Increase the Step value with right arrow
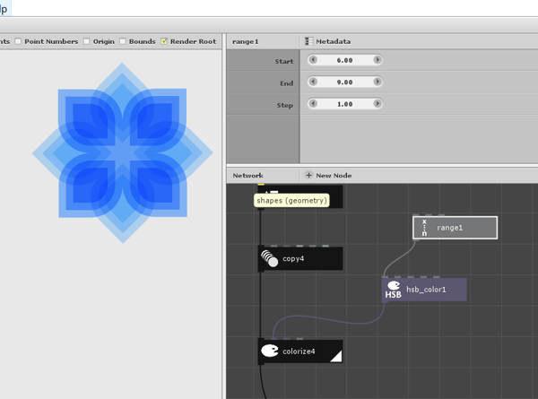The width and height of the screenshot is (538, 399). pyautogui.click(x=377, y=104)
